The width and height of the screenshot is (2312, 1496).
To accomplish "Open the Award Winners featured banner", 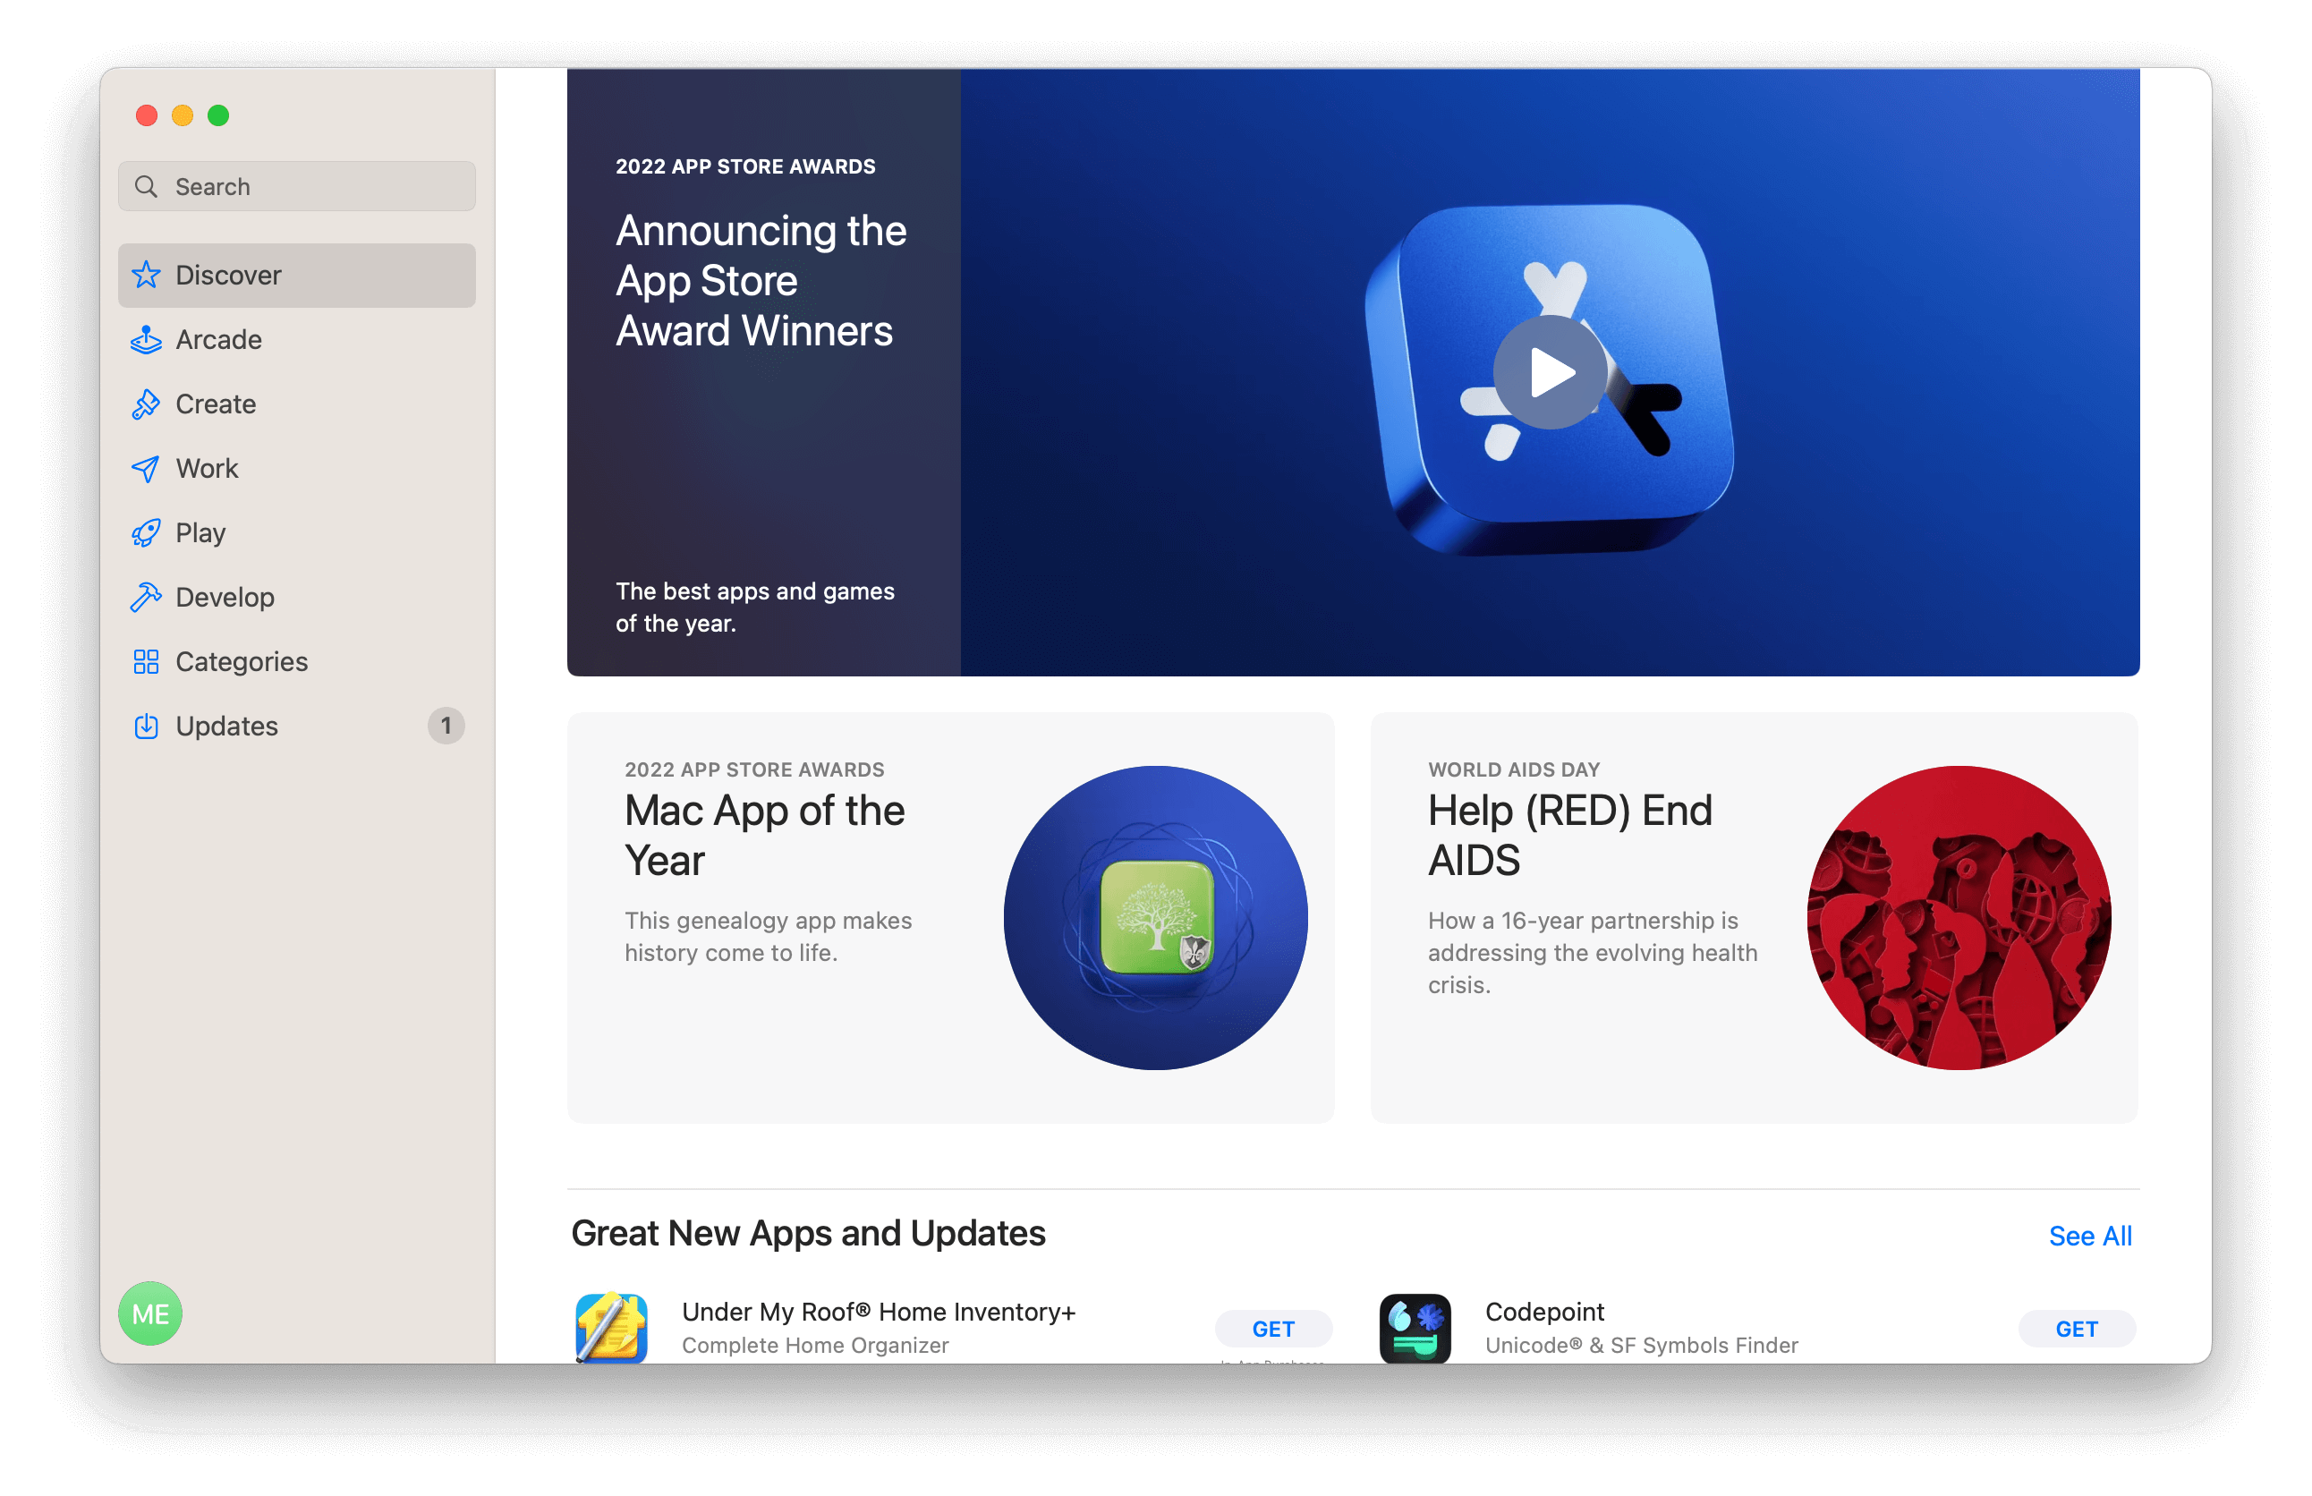I will tap(761, 280).
